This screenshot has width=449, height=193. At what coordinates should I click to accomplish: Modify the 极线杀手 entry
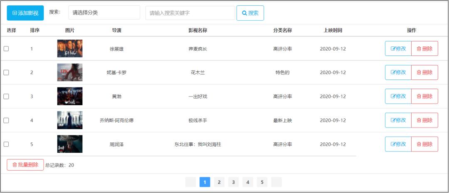click(398, 120)
